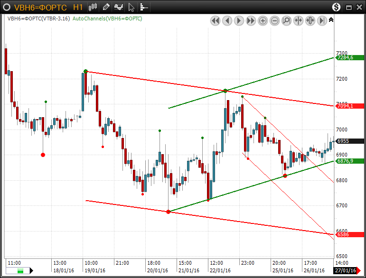The width and height of the screenshot is (366, 278).
Task: Open the candlestick chart type icon
Action: 94,7
